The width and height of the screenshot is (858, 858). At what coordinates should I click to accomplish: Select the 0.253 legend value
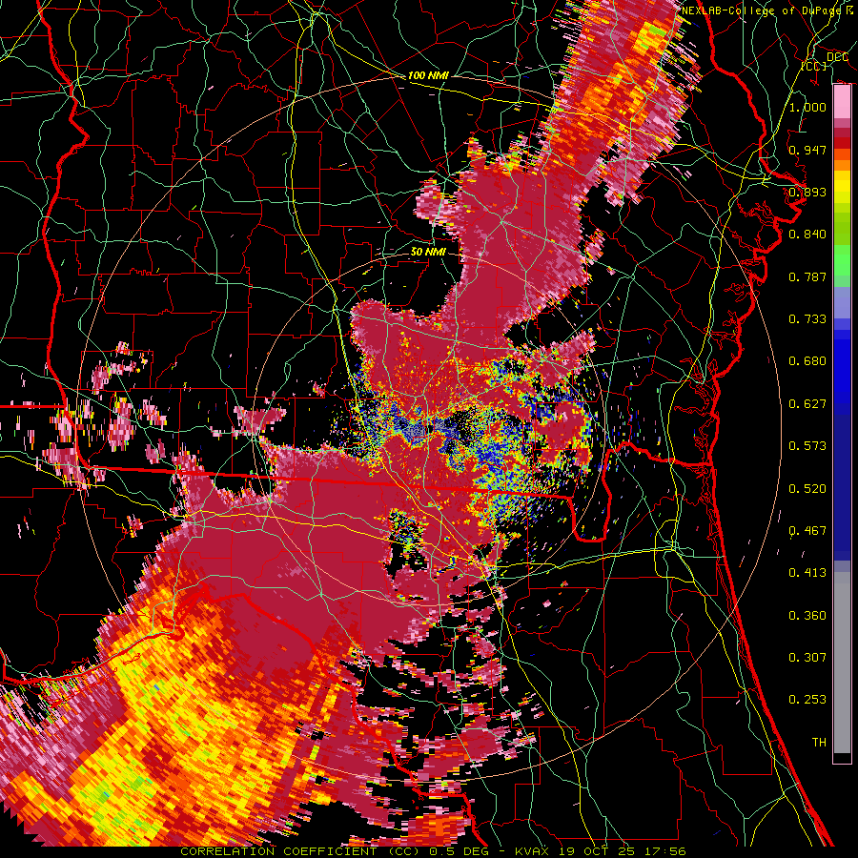click(x=807, y=700)
